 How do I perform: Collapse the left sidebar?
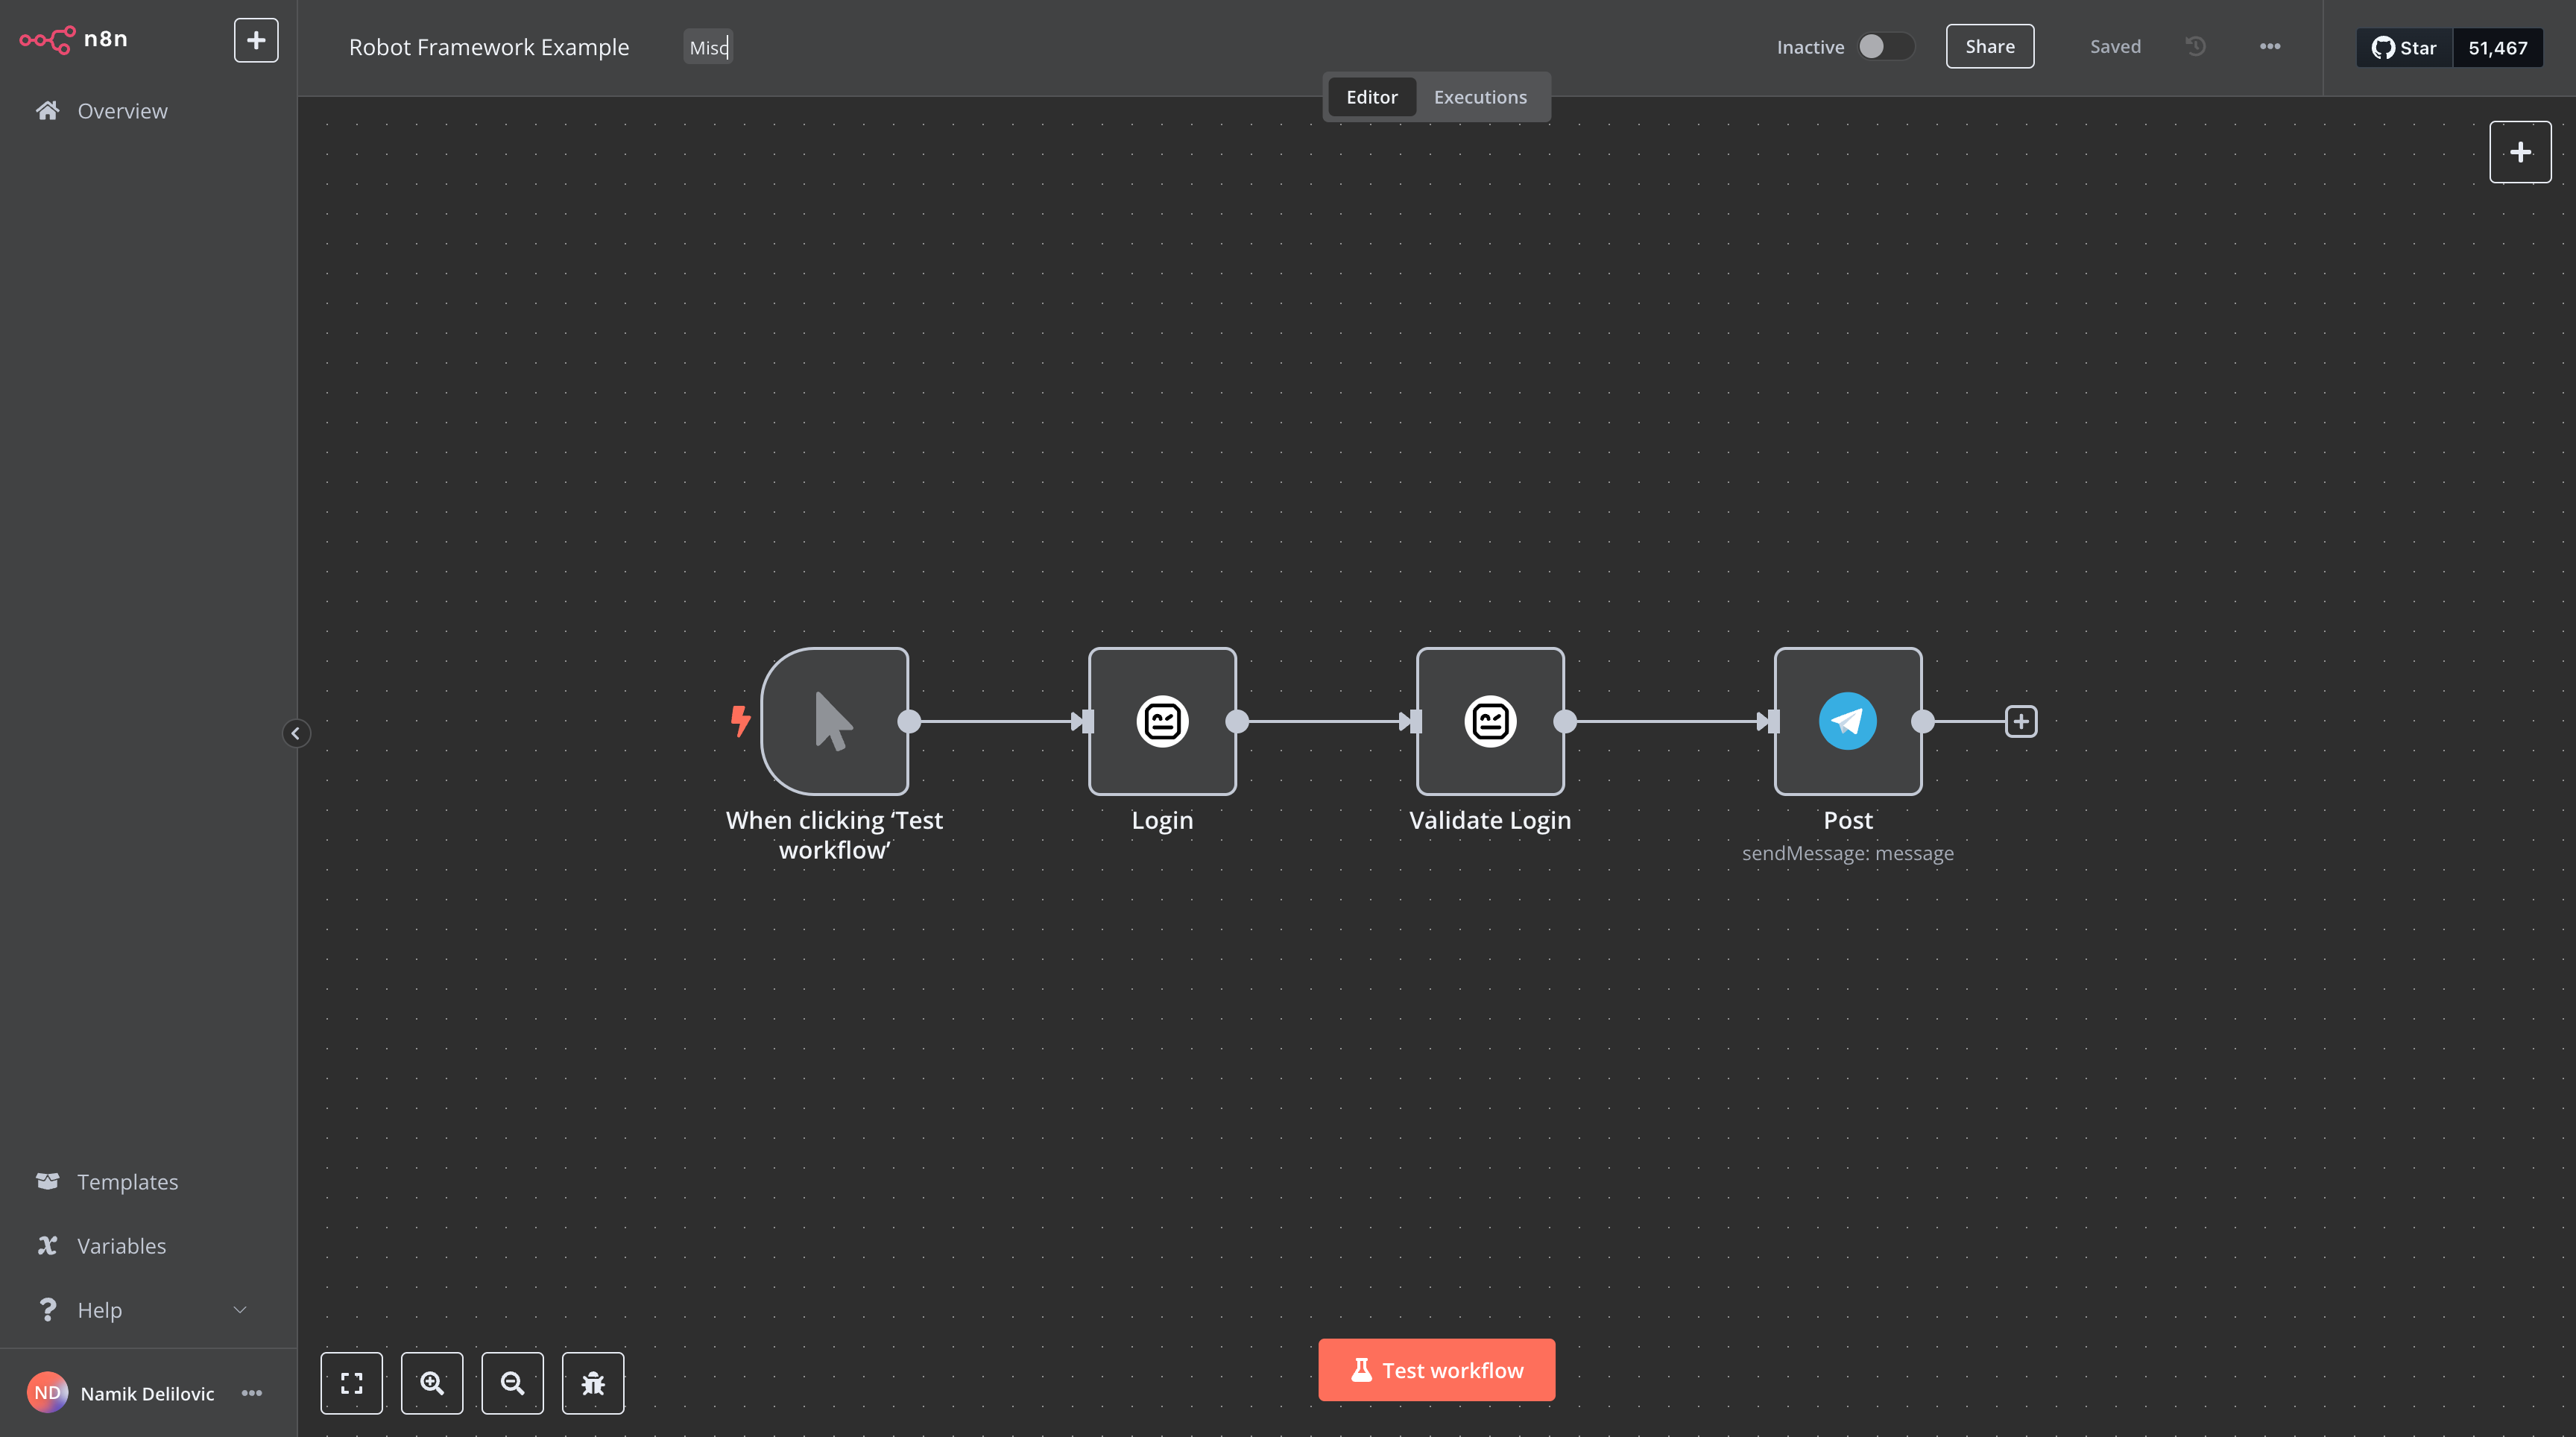295,733
